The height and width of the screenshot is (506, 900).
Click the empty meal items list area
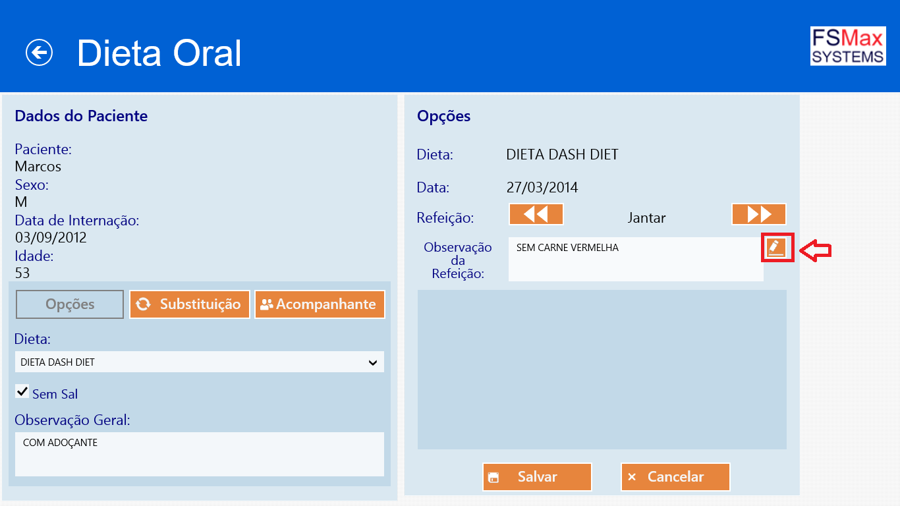[602, 370]
